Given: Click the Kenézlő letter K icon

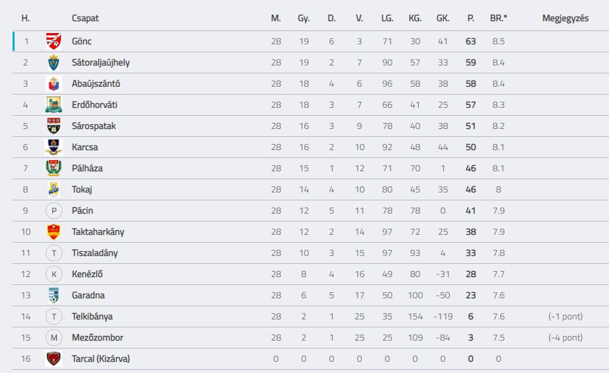Looking at the screenshot, I should 54,274.
